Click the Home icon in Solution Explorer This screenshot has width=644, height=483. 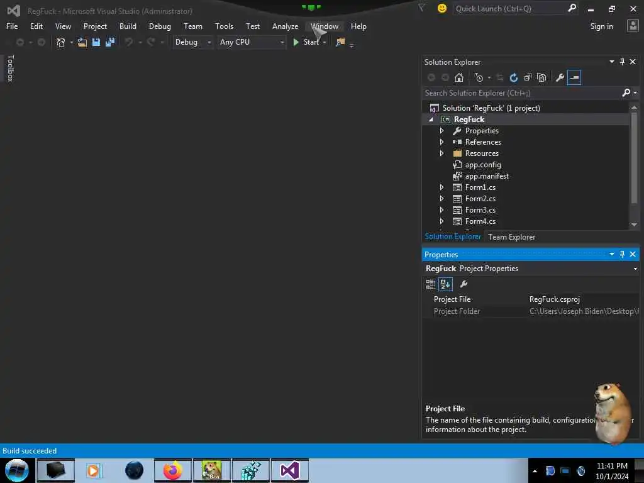click(x=458, y=77)
